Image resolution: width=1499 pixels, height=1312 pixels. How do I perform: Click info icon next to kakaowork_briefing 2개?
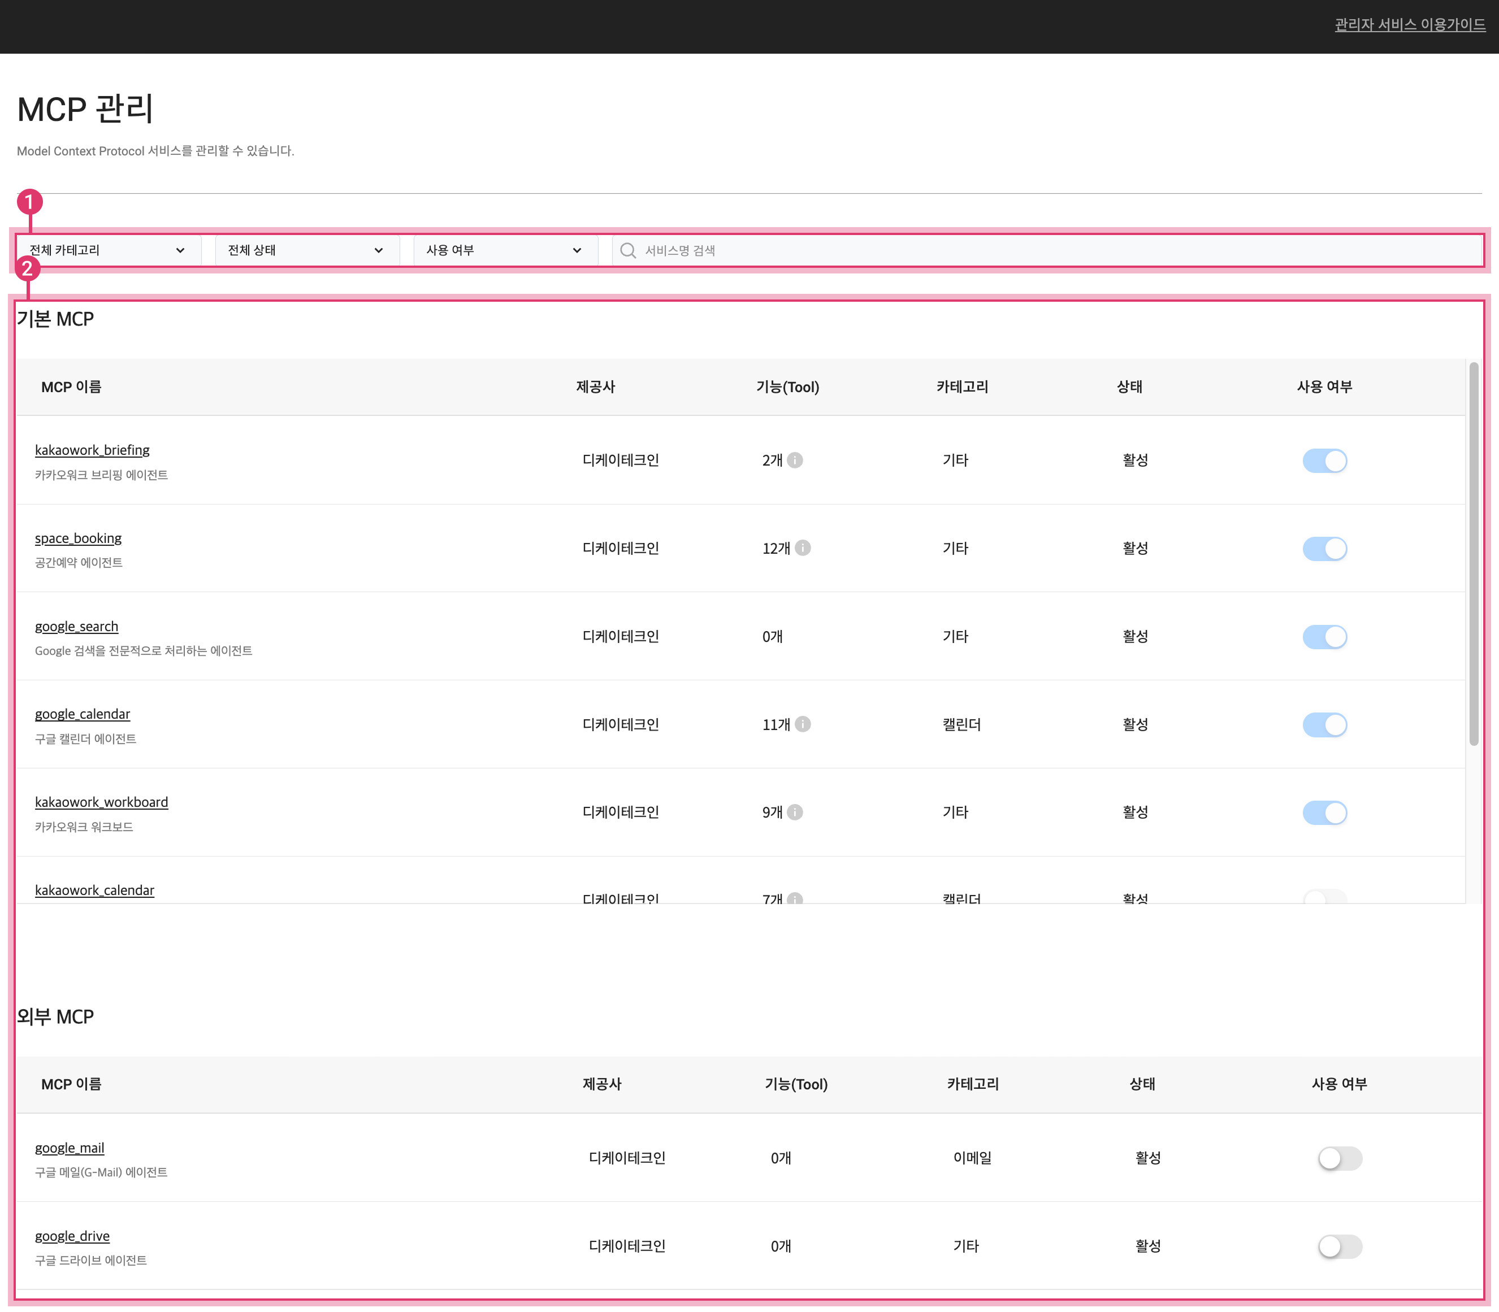pos(795,460)
